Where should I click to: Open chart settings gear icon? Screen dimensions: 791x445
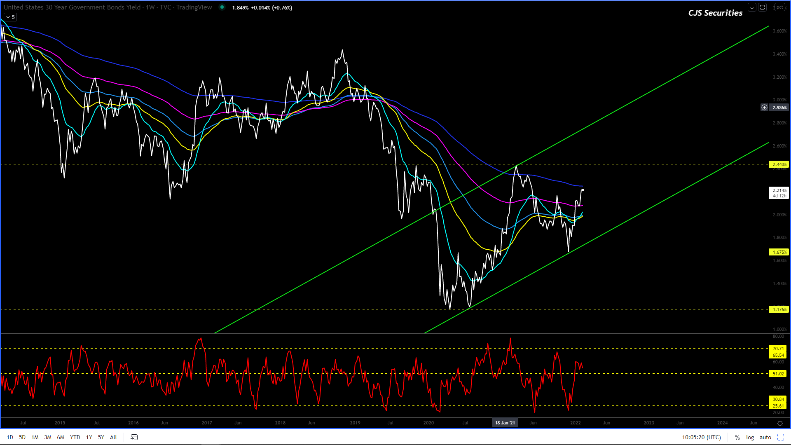tap(780, 423)
